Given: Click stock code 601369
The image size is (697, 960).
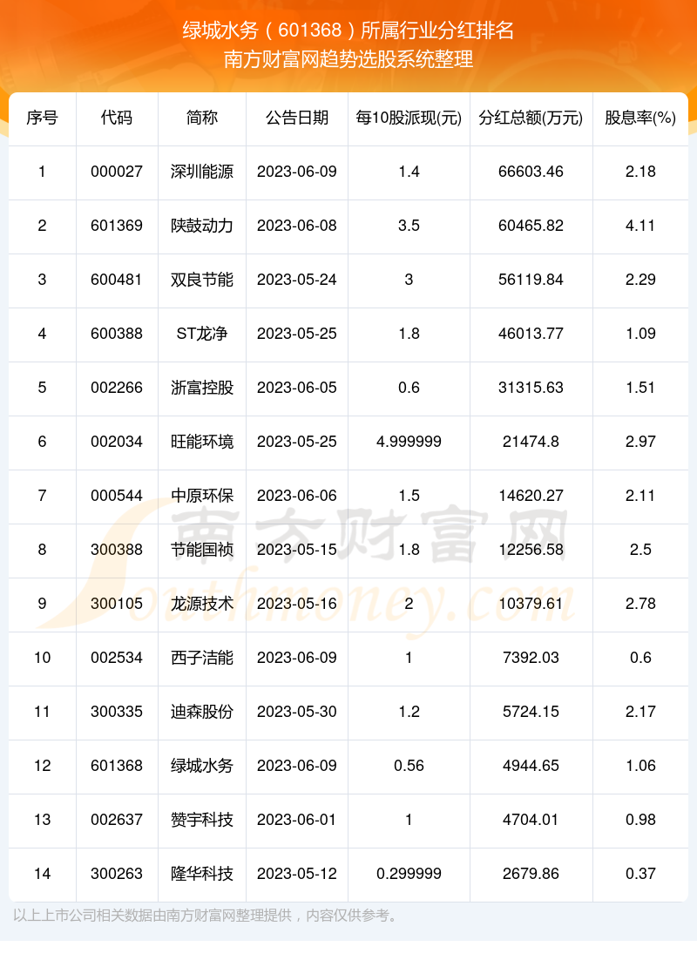Looking at the screenshot, I should click(x=117, y=226).
